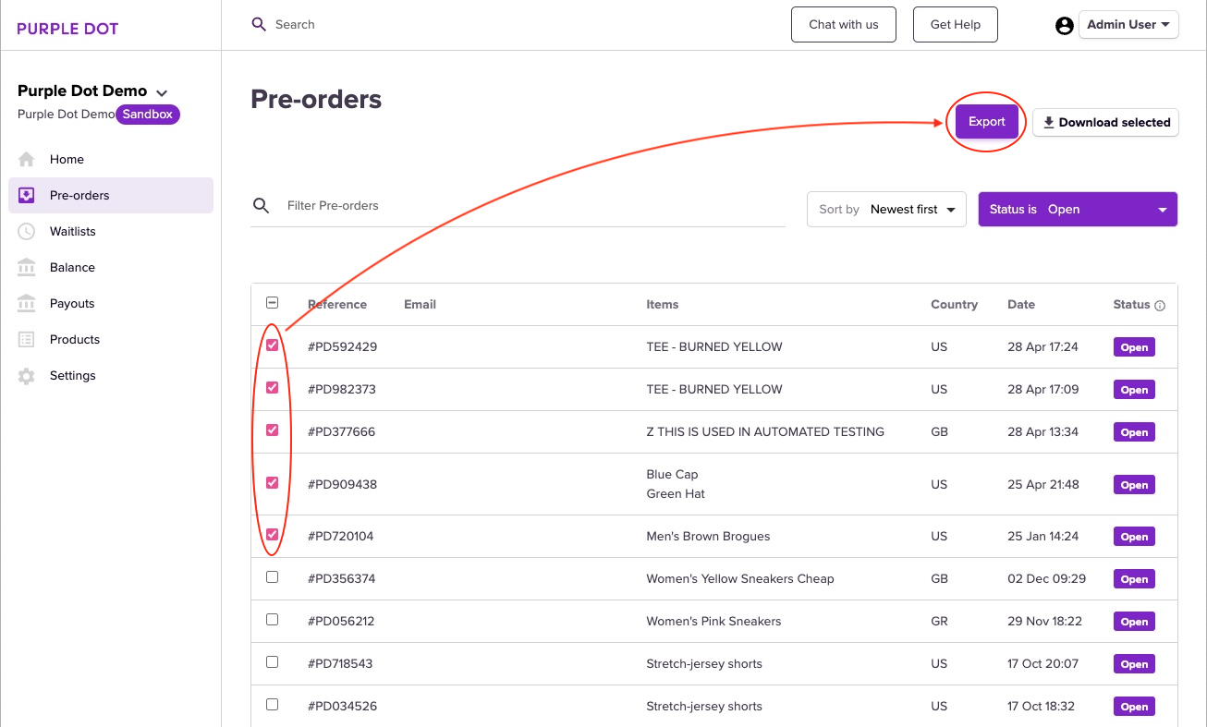The width and height of the screenshot is (1207, 727).
Task: Click the Settings gear icon
Action: coord(27,376)
